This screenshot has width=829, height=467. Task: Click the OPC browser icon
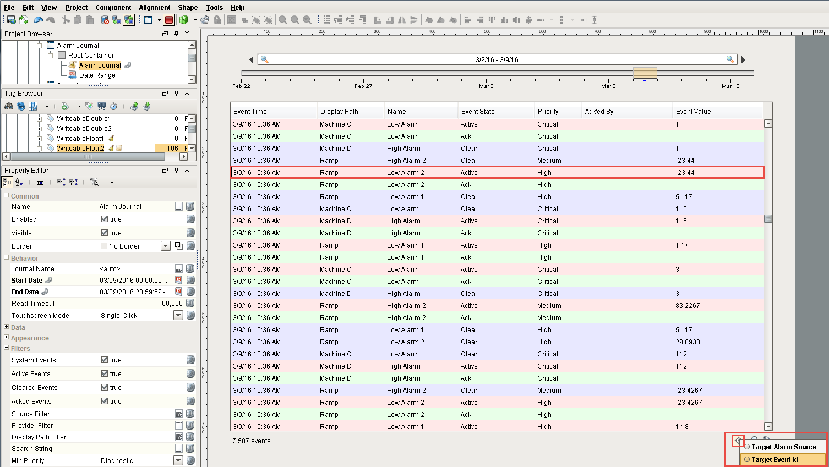(101, 106)
